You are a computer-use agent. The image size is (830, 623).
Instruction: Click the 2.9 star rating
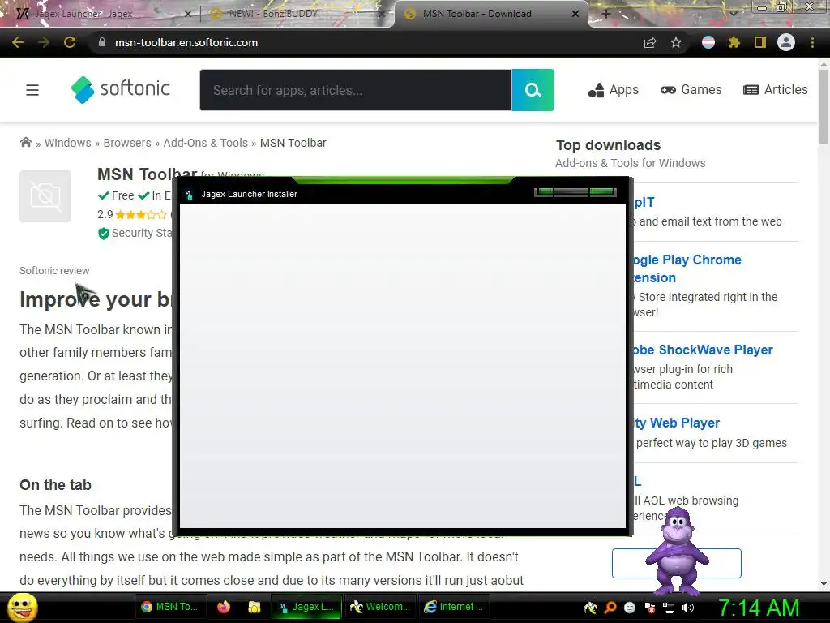(x=132, y=214)
